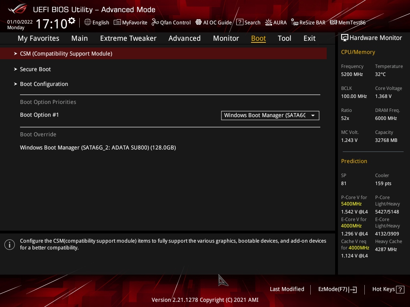Click 1.124 V @L4 cache value

pyautogui.click(x=354, y=256)
